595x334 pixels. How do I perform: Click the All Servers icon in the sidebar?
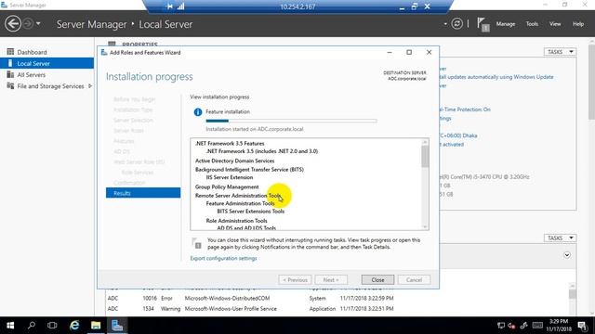coord(10,74)
